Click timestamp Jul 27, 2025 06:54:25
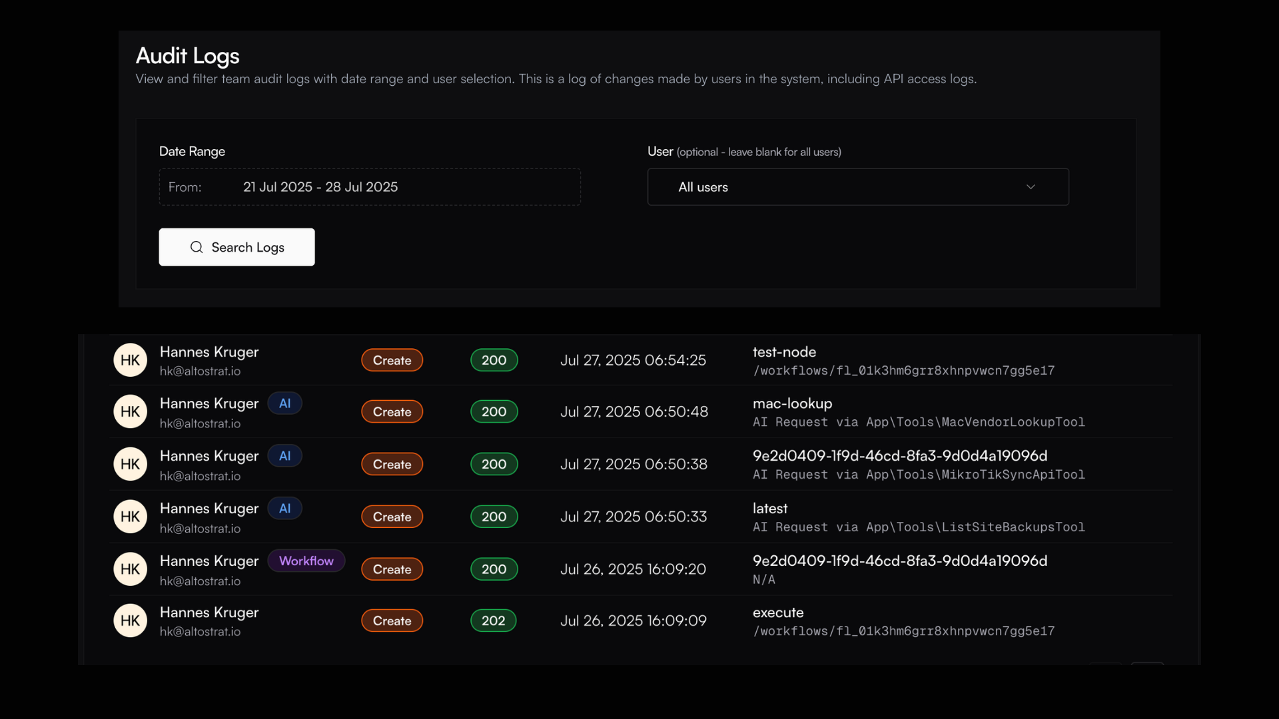Image resolution: width=1279 pixels, height=719 pixels. 633,360
